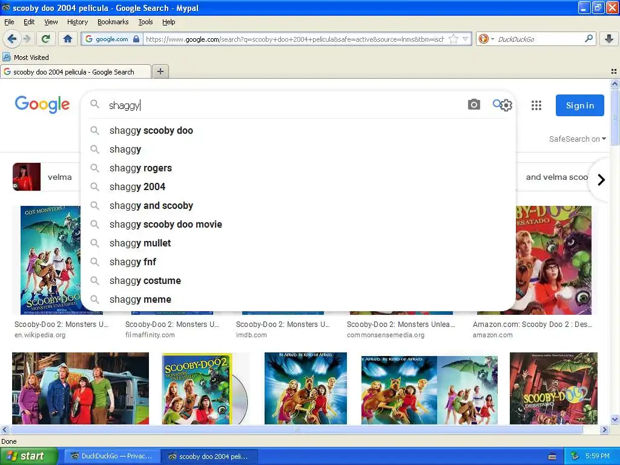Open the en.wikipedia.org Scooby-Doo 2 poster
This screenshot has width=620, height=465.
[50, 260]
